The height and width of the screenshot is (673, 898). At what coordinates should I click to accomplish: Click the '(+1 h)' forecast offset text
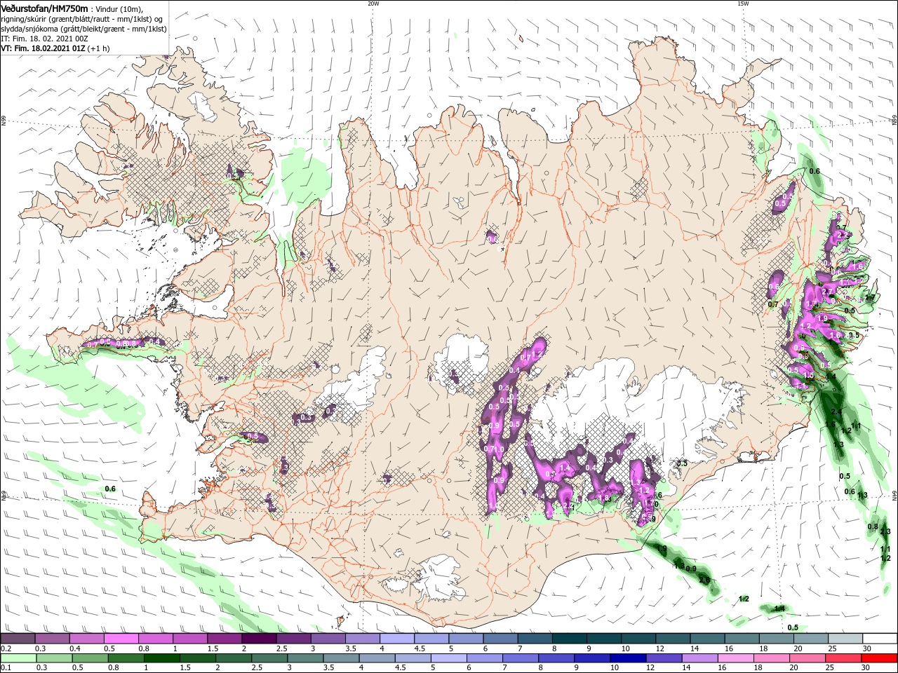[x=100, y=48]
